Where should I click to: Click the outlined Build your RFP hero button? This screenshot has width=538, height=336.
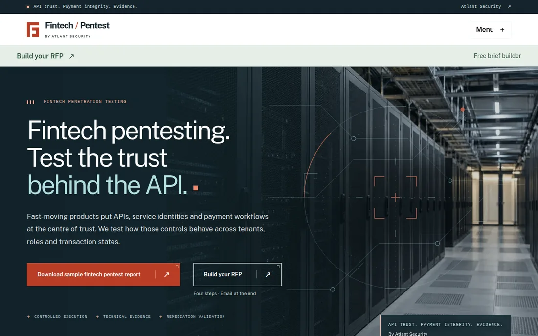click(237, 274)
